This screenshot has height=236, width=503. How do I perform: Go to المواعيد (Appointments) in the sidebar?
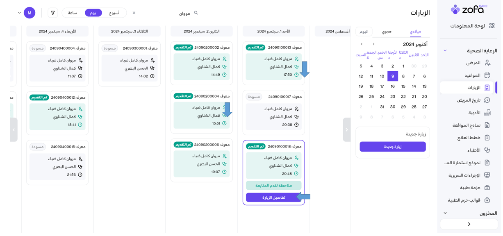(472, 75)
